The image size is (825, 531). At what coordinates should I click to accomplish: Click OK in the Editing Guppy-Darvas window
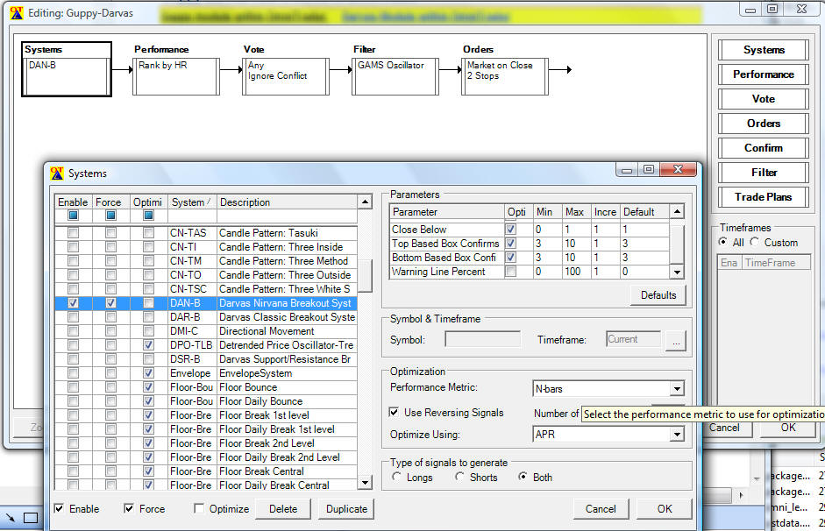click(787, 427)
